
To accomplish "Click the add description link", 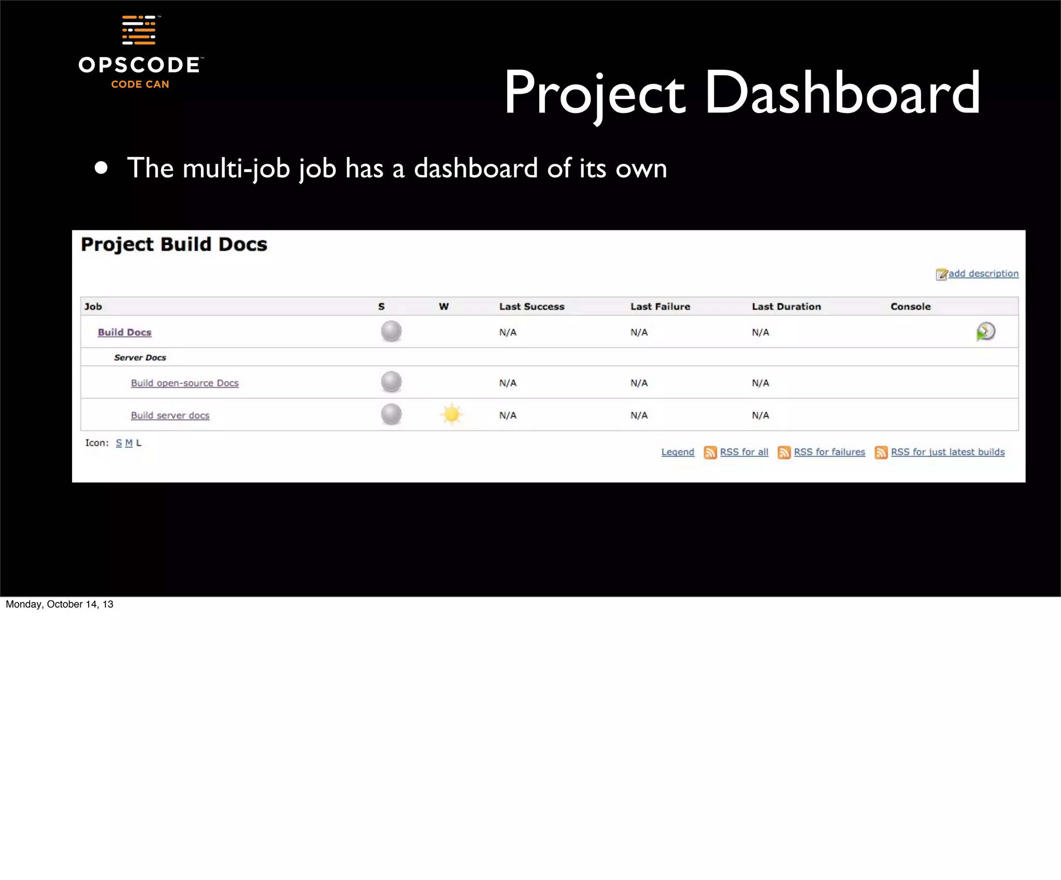I will click(983, 273).
